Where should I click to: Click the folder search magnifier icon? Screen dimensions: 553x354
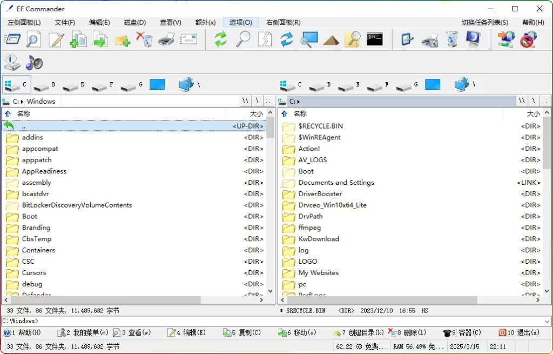click(353, 39)
